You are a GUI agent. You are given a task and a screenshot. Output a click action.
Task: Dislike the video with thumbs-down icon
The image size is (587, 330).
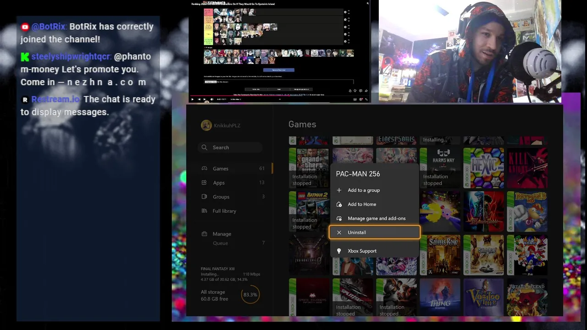[x=355, y=91]
